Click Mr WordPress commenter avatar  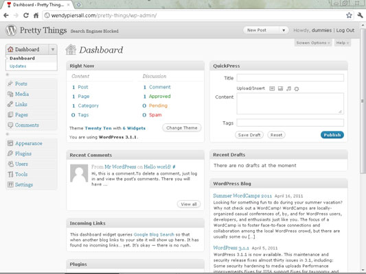coord(79,173)
